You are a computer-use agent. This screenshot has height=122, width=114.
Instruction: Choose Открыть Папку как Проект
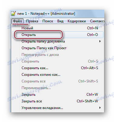coord(58,48)
